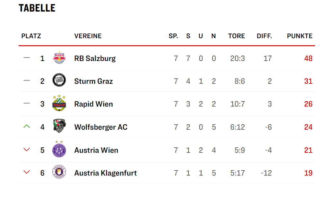The height and width of the screenshot is (199, 334).
Task: Click RB Salzburg's 48 points value
Action: 308,58
